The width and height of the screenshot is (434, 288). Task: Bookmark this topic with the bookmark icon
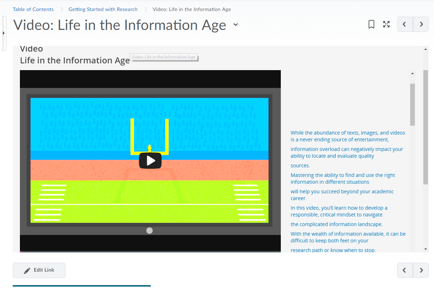tap(371, 24)
